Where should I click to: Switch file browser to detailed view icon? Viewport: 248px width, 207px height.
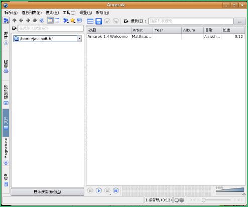coord(57,21)
